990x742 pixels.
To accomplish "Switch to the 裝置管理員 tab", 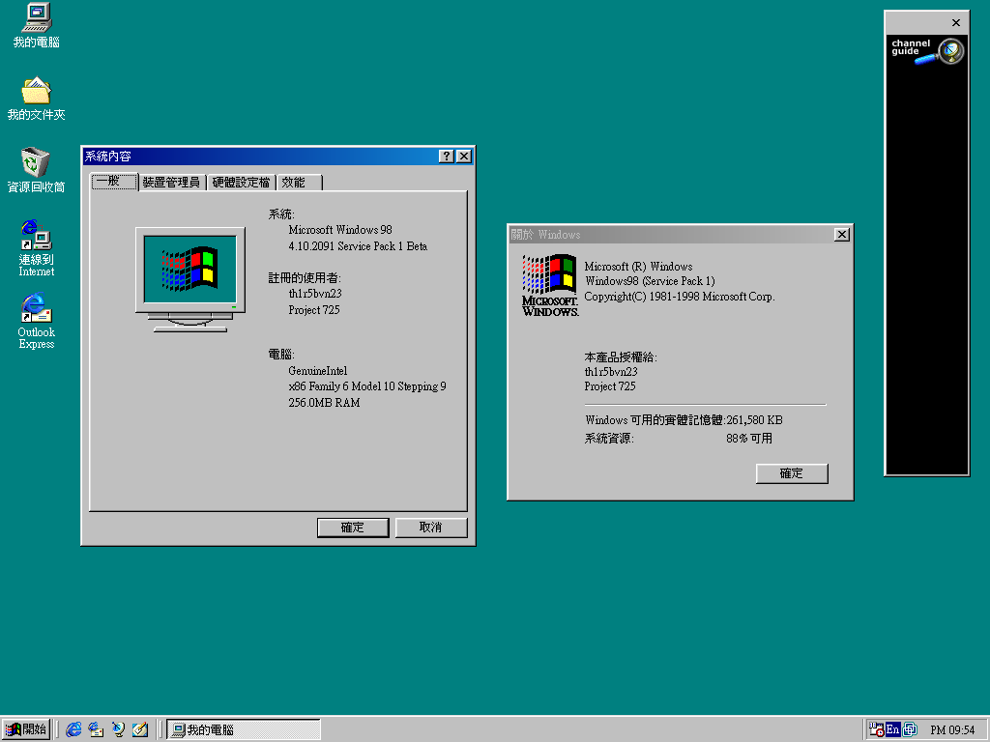I will 172,183.
